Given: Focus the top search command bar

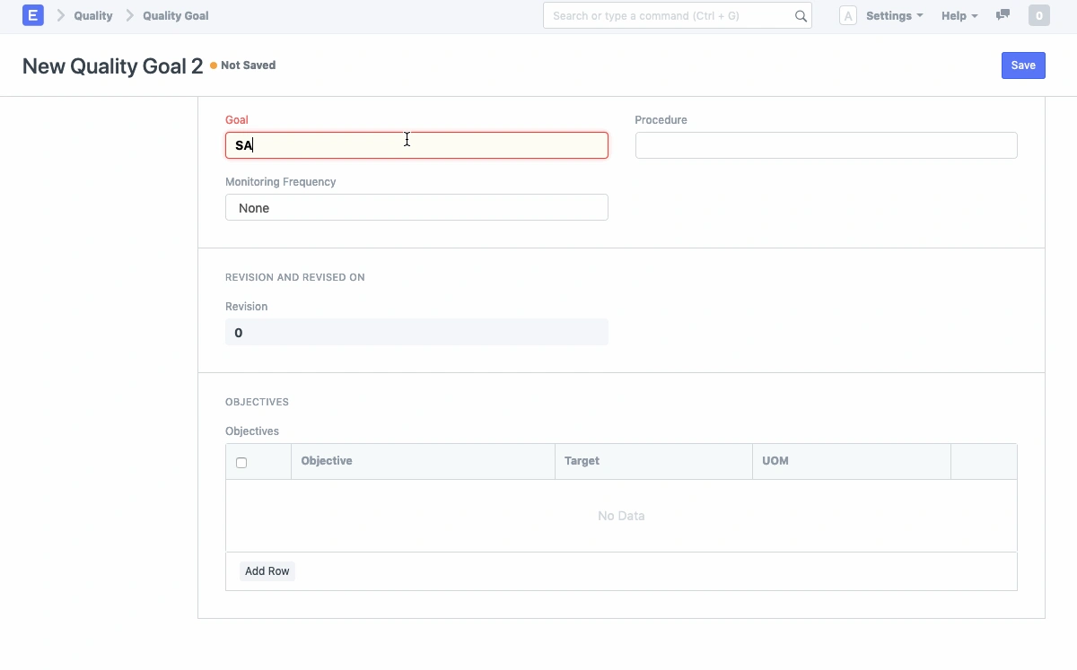Looking at the screenshot, I should (669, 16).
